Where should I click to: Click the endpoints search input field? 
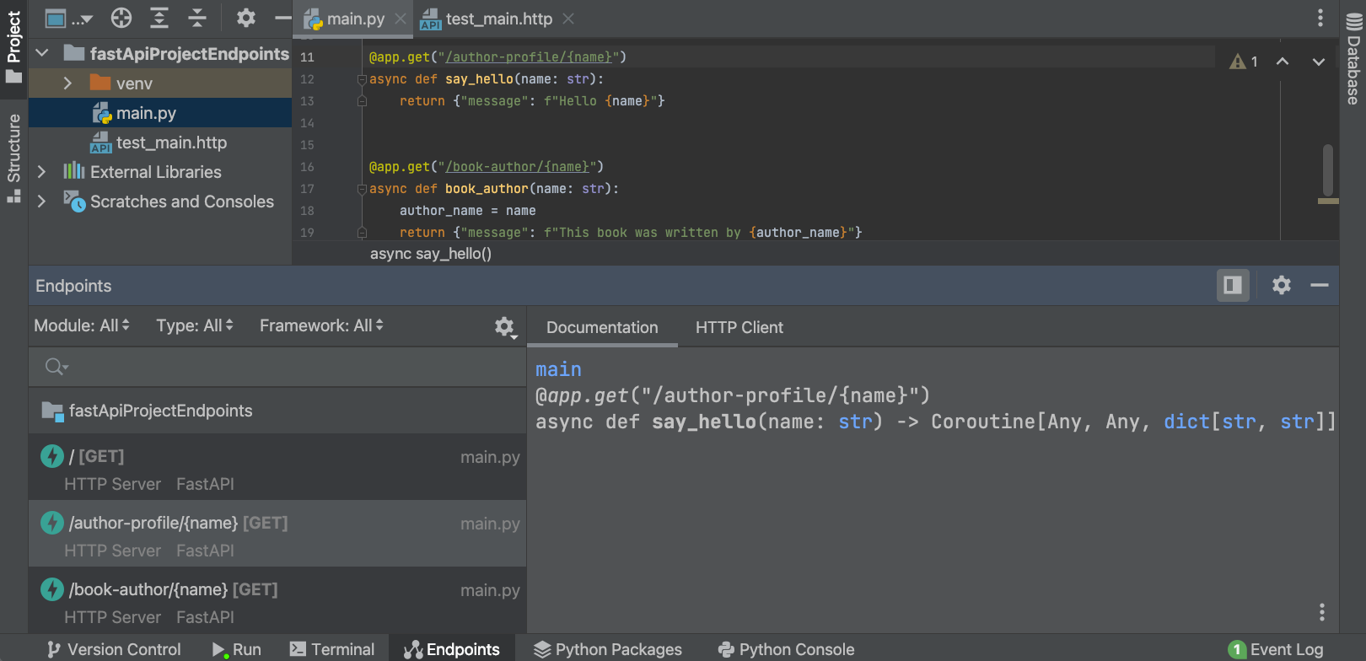[278, 367]
